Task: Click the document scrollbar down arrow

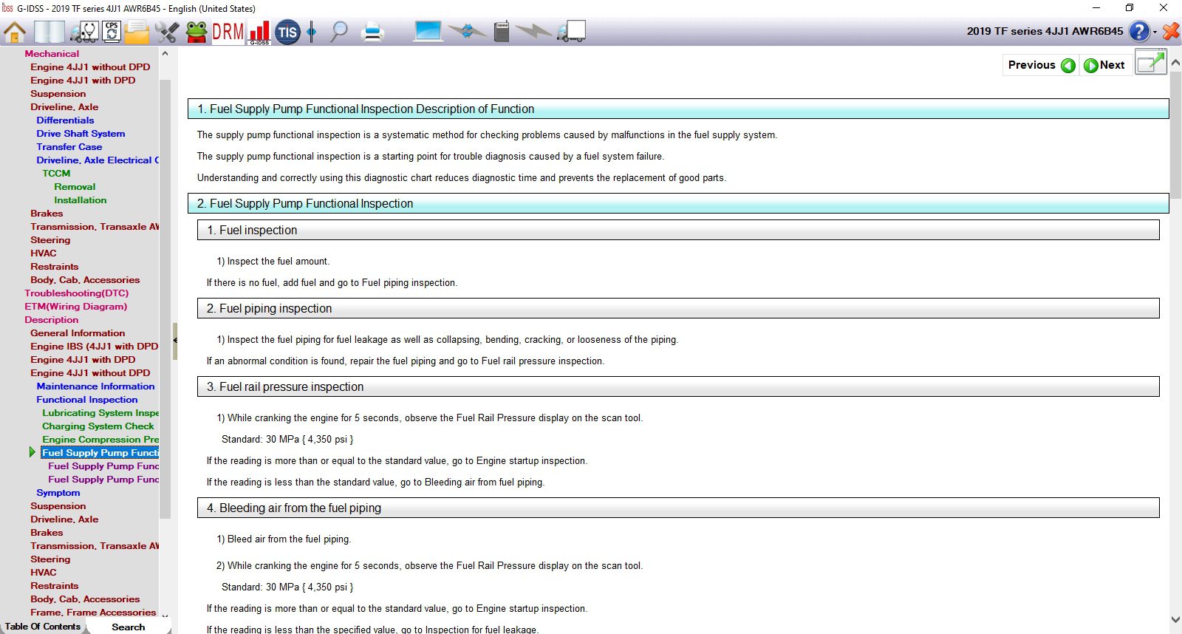Action: [x=1175, y=620]
